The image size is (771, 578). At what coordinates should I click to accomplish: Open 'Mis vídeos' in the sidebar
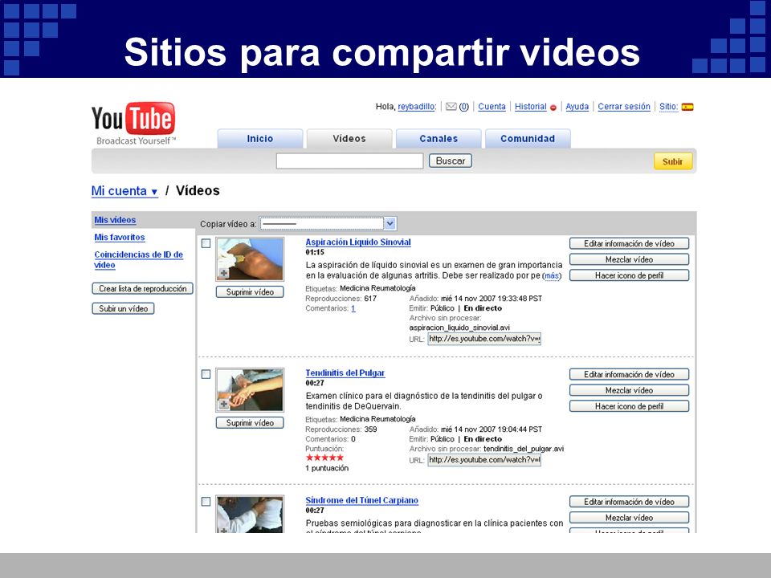[115, 220]
